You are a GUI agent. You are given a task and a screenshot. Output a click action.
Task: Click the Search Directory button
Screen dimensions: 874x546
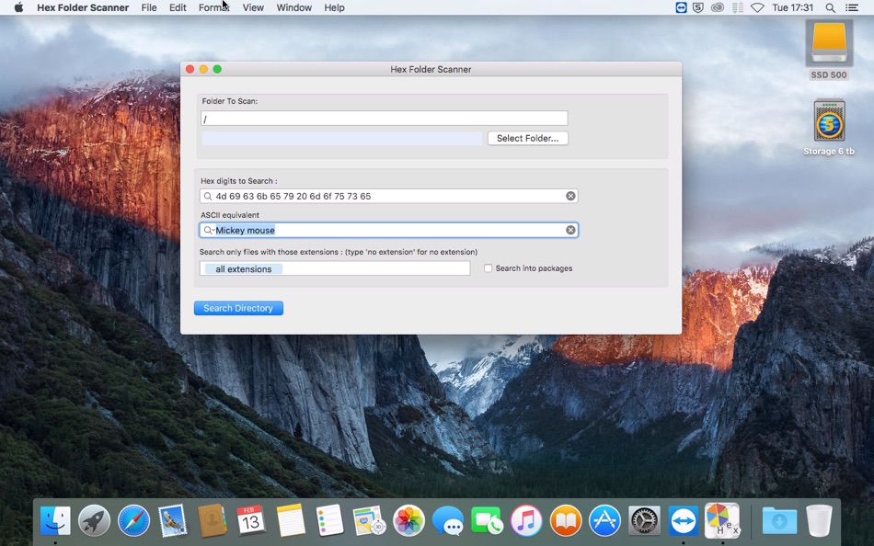tap(238, 308)
